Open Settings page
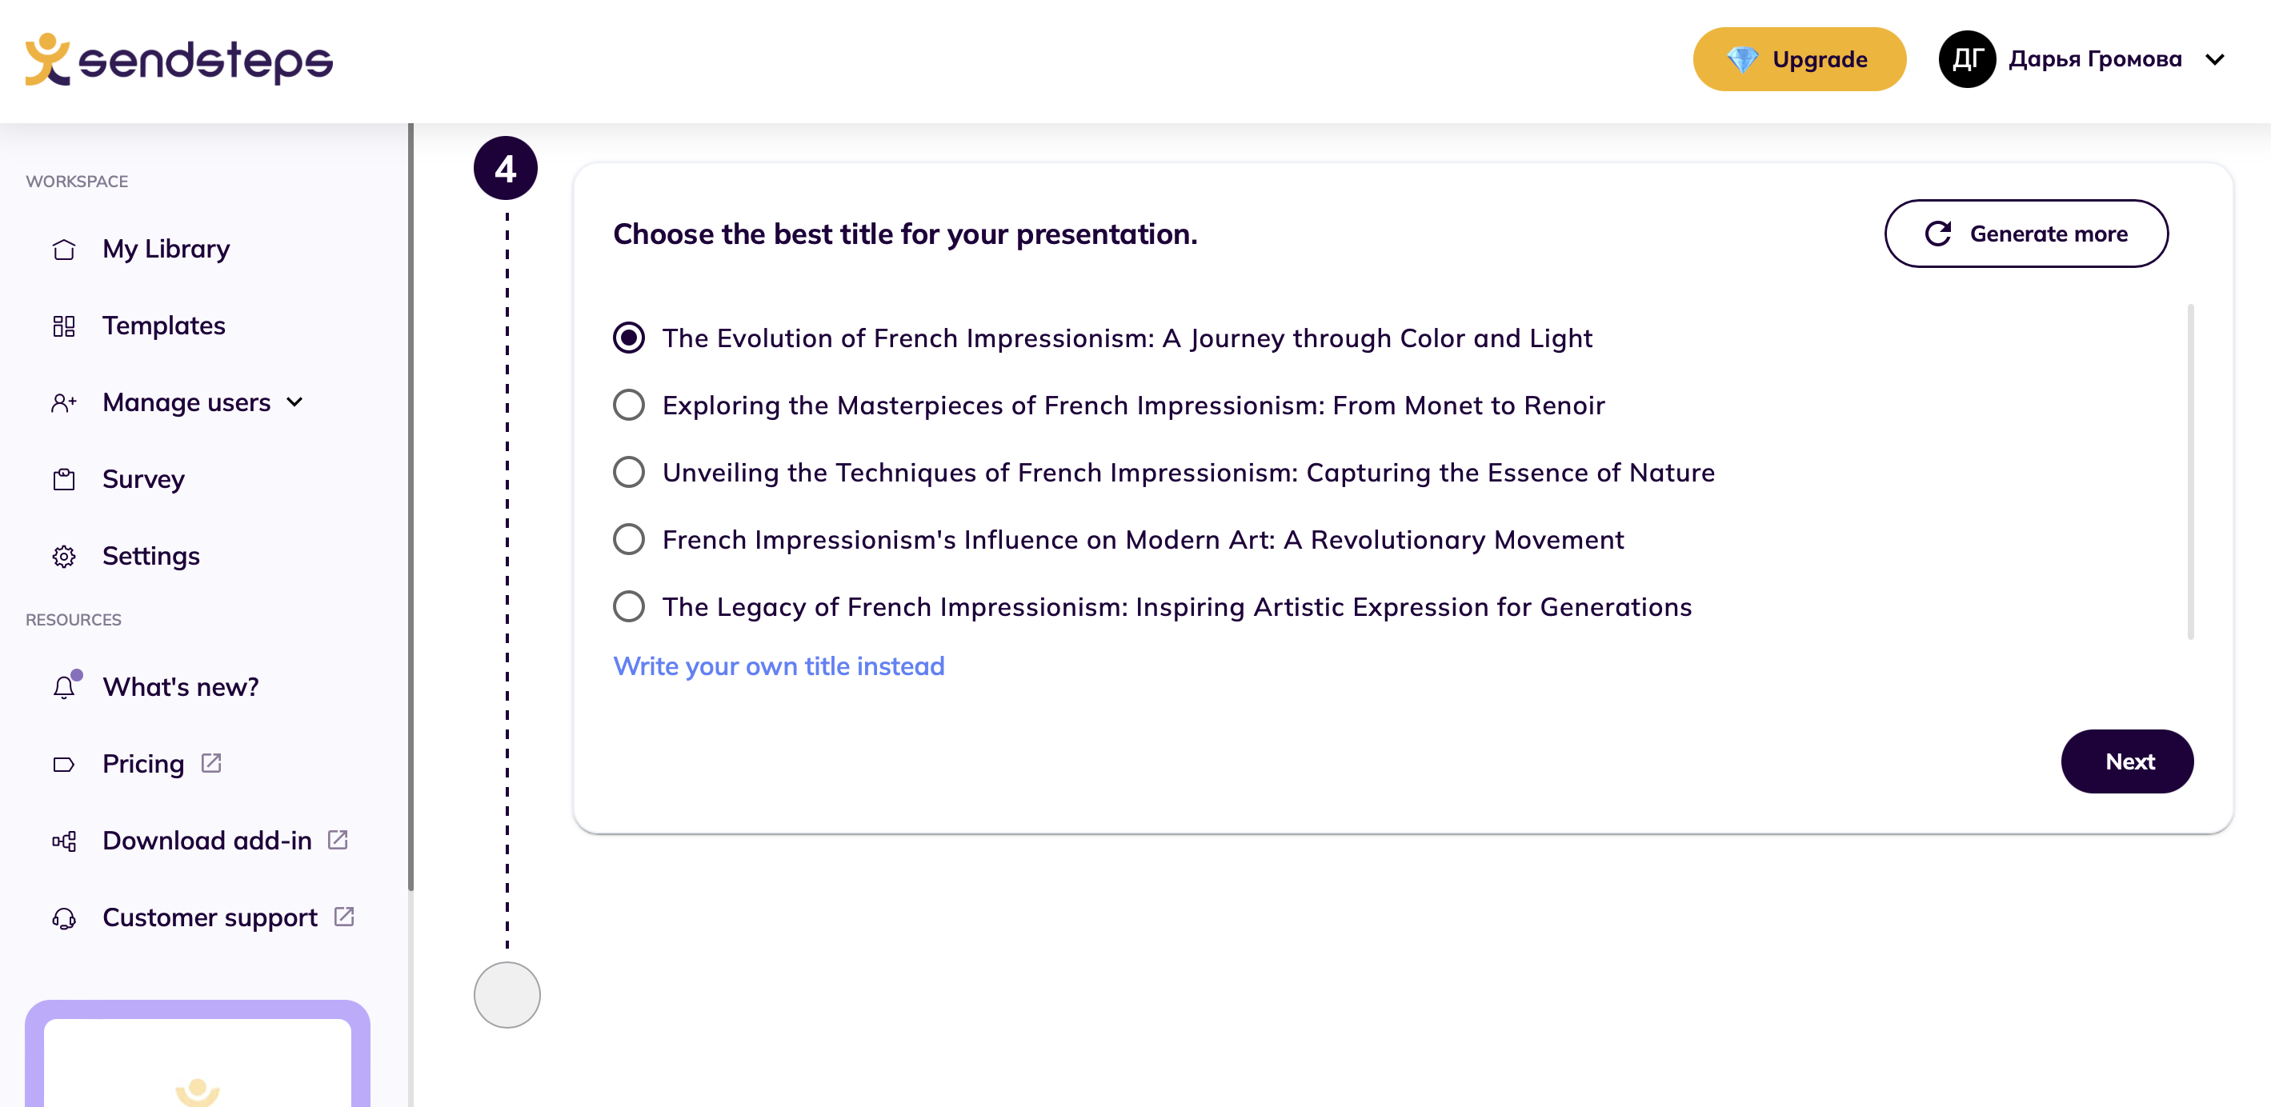The width and height of the screenshot is (2271, 1107). point(150,554)
